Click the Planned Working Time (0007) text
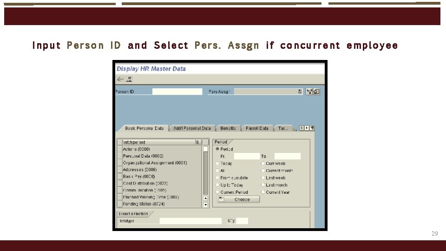 151,197
